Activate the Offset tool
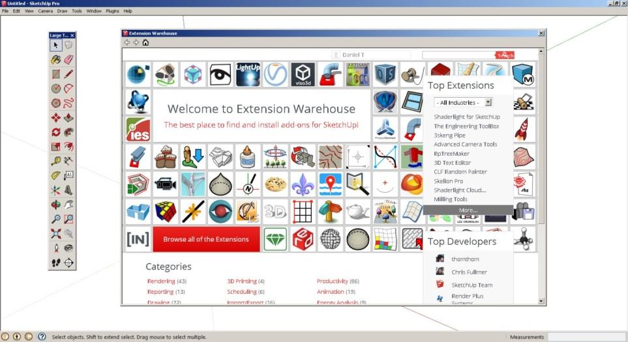Screen dimensions: 628x342 68,147
